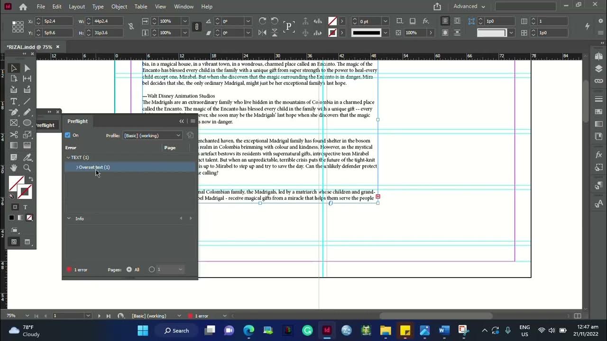Open the status bar page number dropdown
The image size is (607, 341).
[88, 316]
